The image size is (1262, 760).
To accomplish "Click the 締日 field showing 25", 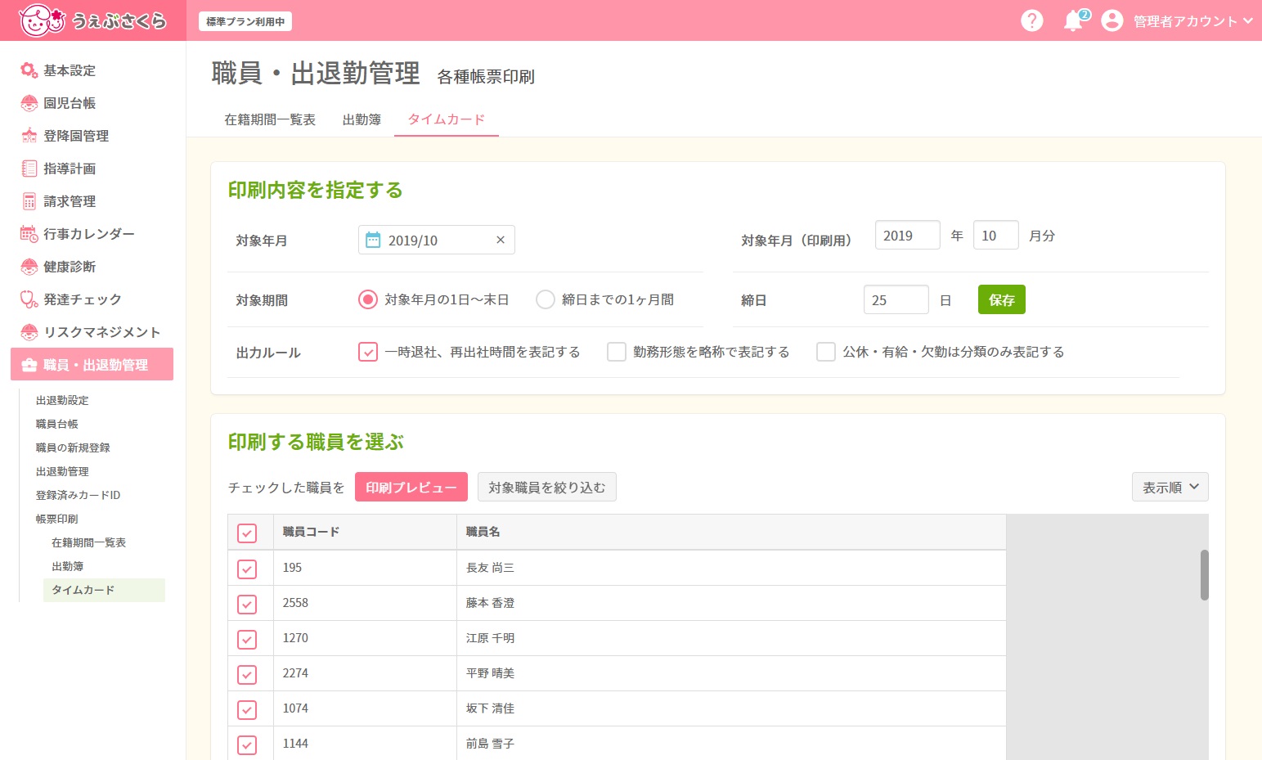I will point(896,299).
